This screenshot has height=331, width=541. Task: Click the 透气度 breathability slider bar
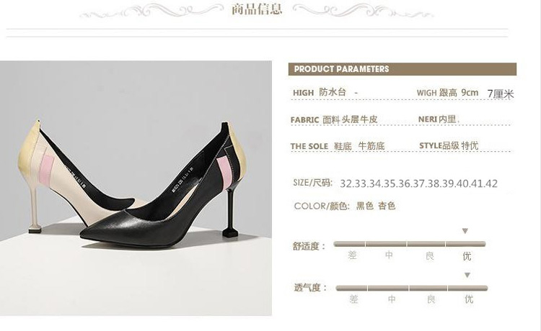412,288
